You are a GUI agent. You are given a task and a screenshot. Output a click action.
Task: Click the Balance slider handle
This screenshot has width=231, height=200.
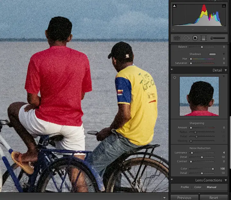(202, 47)
